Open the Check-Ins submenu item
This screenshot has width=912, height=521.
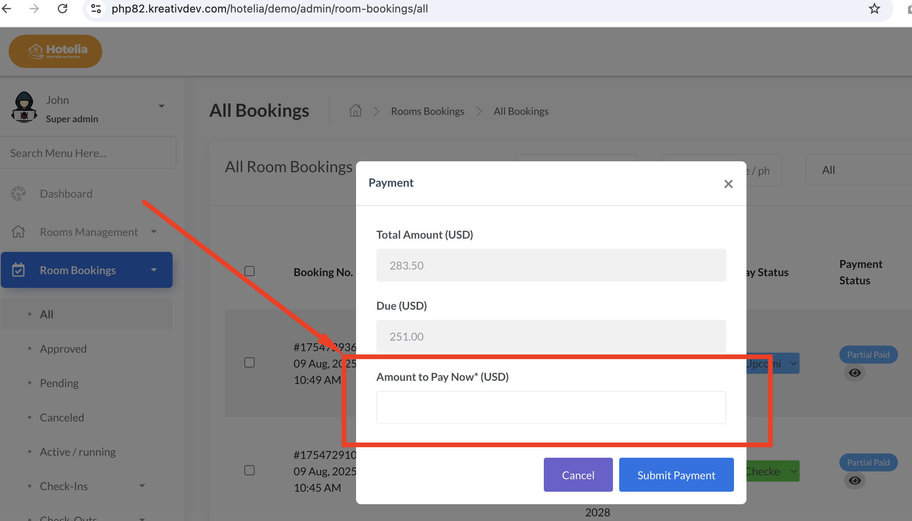pos(64,486)
